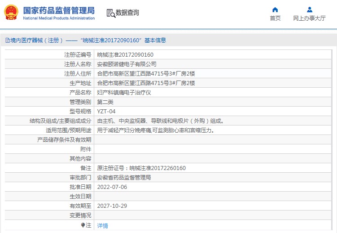Select 注册人住所 address value

coord(146,74)
